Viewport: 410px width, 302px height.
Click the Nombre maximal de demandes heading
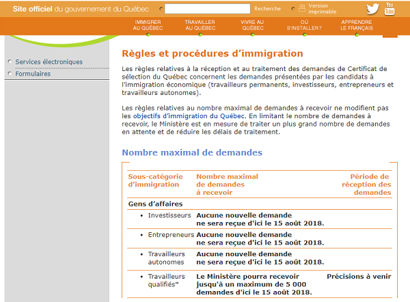coord(192,152)
